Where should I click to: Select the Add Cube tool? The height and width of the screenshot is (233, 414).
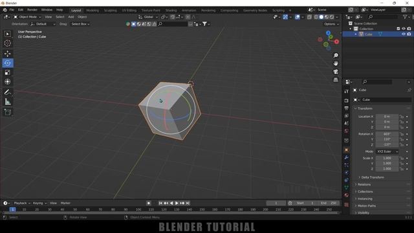coord(7,112)
